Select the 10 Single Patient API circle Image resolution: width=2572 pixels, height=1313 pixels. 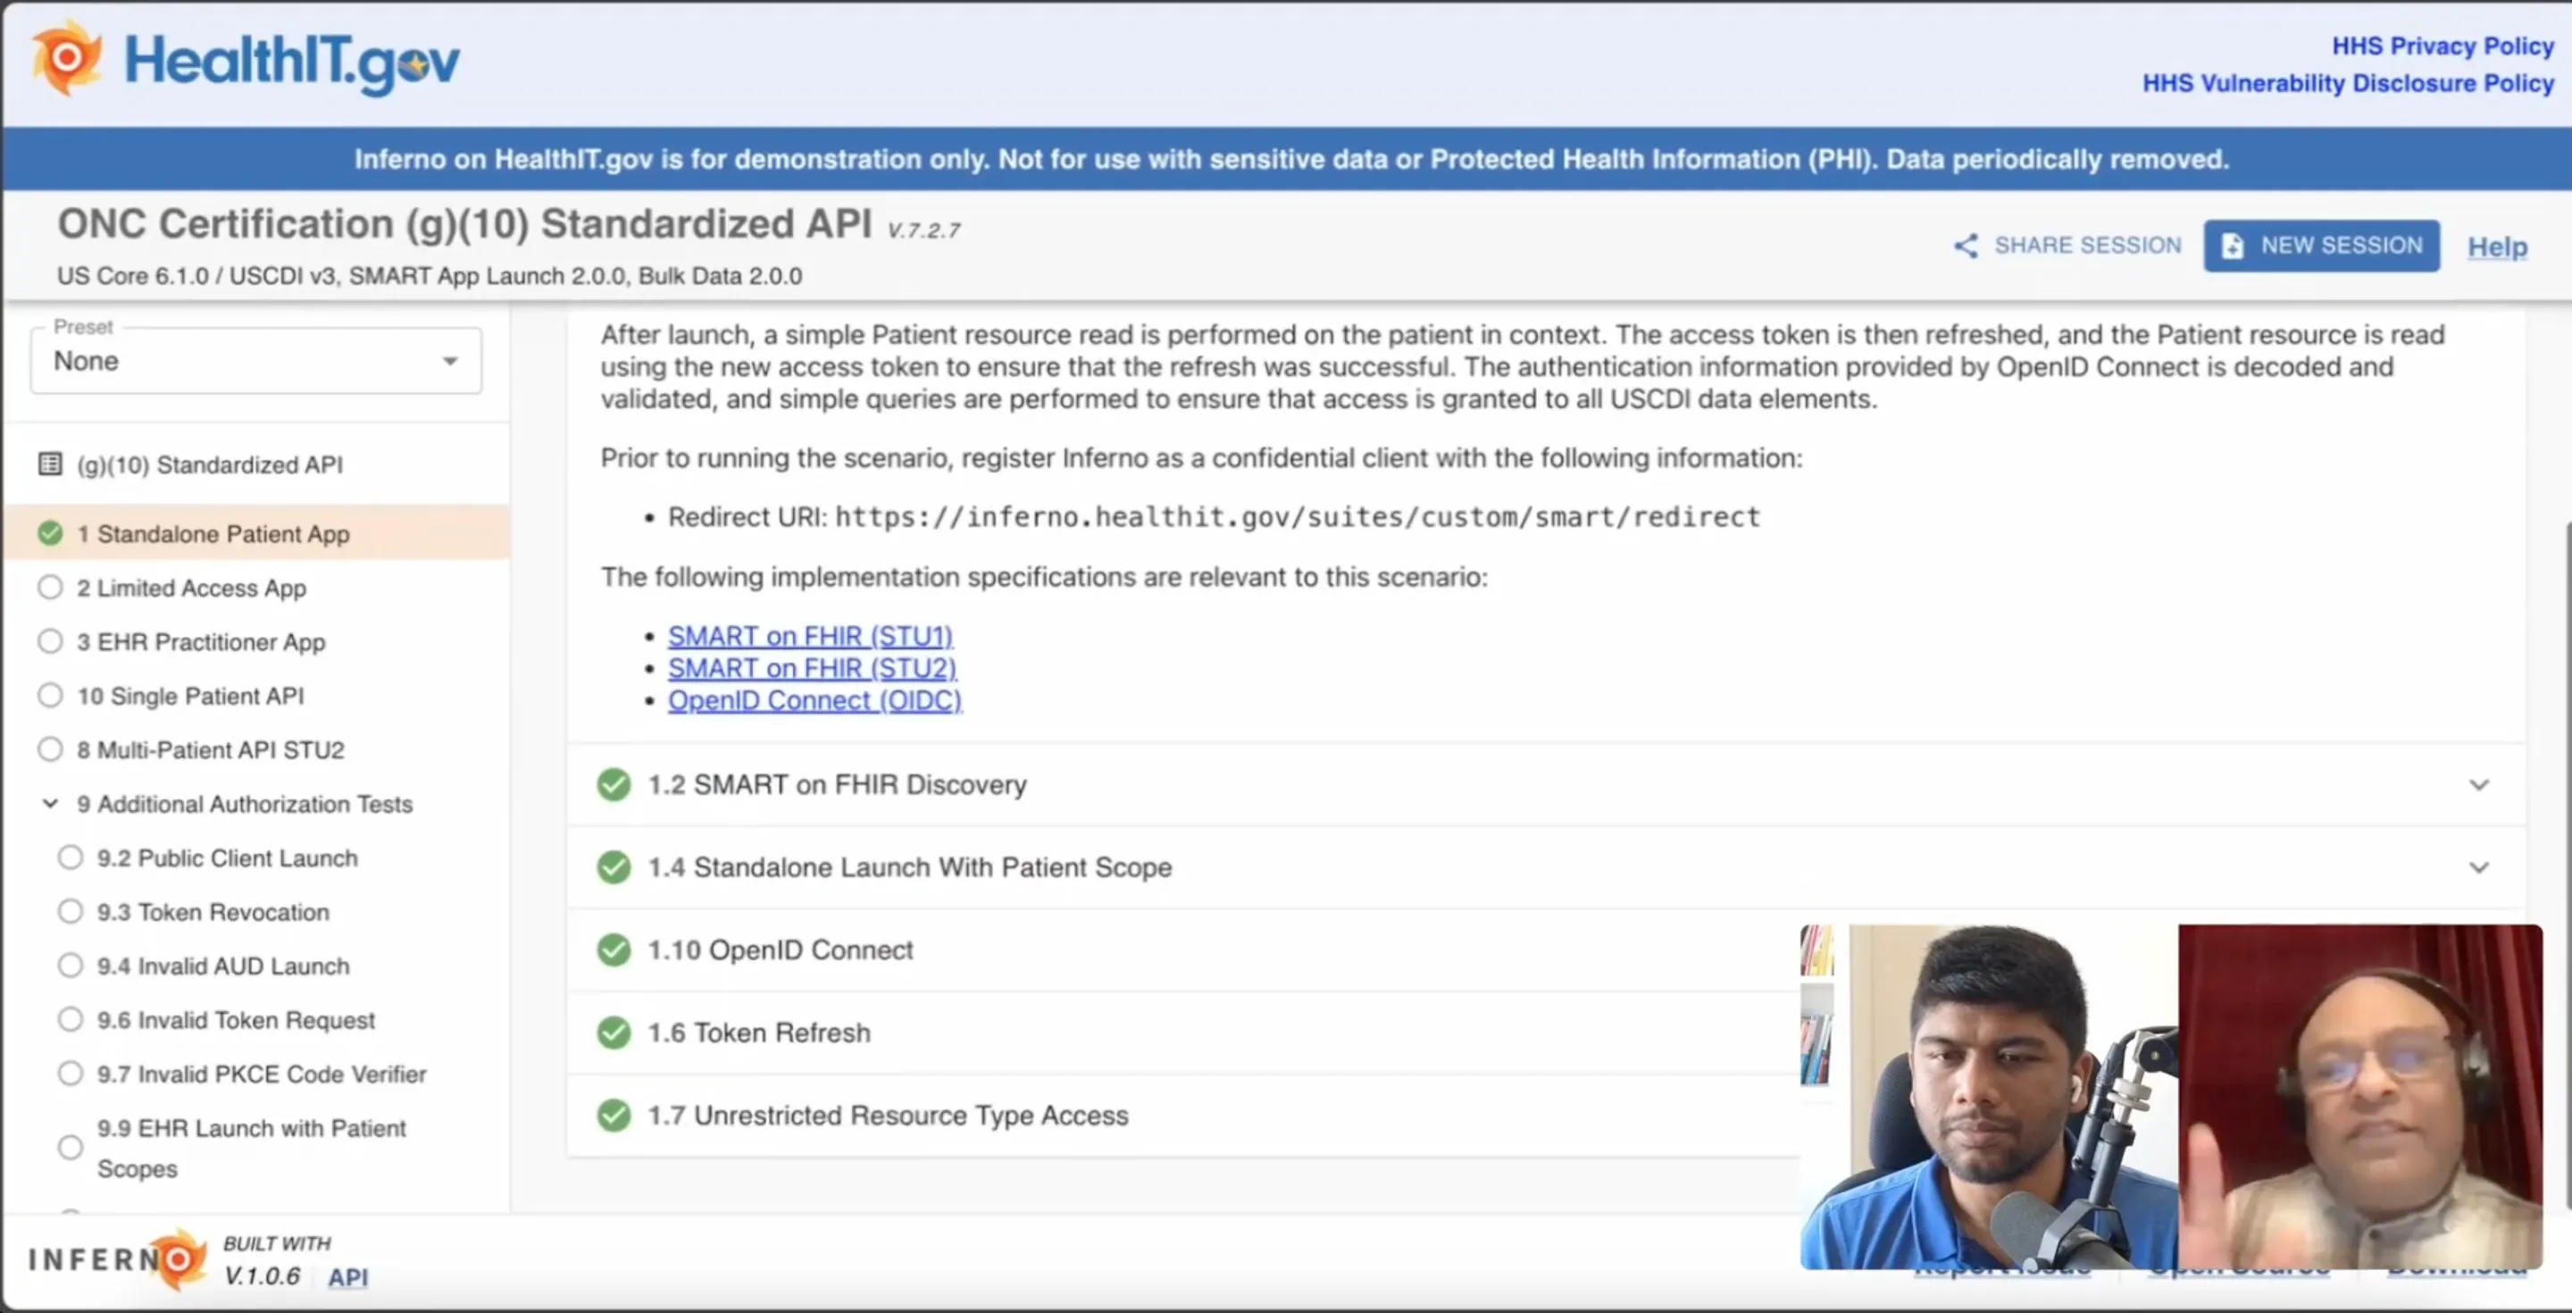pyautogui.click(x=50, y=695)
